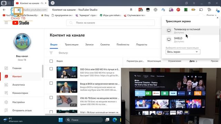This screenshot has height=124, width=221.
Task: Close the Трансляция экрана popup
Action: 218,18
